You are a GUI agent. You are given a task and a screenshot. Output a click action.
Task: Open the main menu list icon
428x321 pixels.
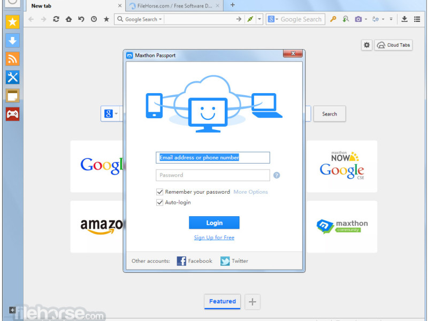tap(417, 19)
